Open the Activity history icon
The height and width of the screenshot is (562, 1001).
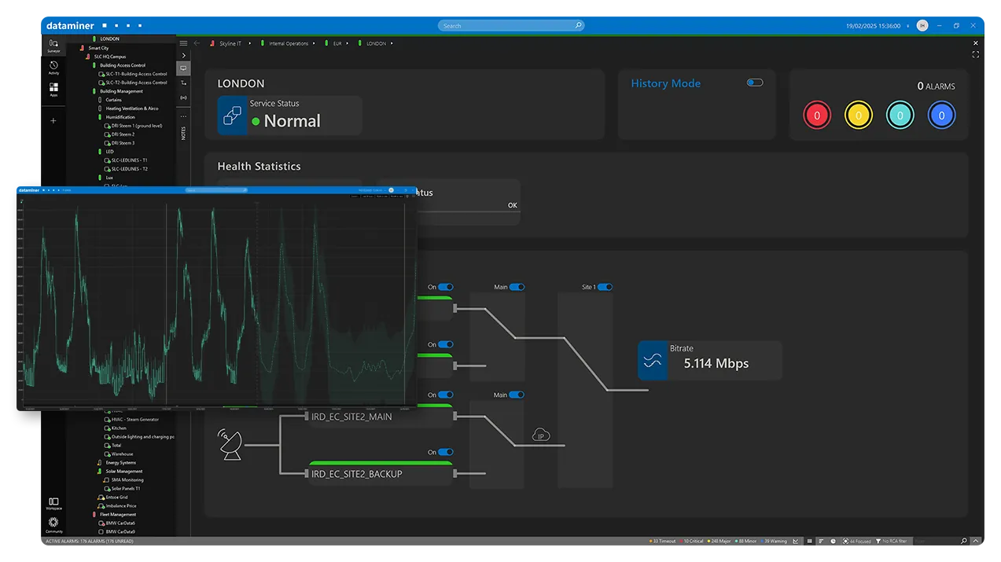[53, 67]
